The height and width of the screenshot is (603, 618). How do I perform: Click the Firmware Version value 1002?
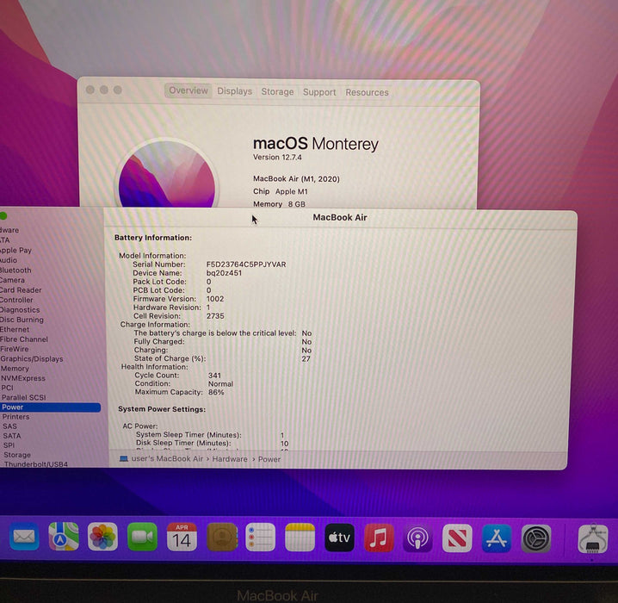(x=215, y=299)
